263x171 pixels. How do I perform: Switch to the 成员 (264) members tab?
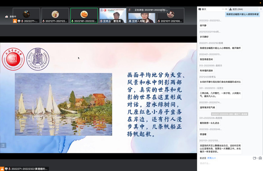pos(236,9)
